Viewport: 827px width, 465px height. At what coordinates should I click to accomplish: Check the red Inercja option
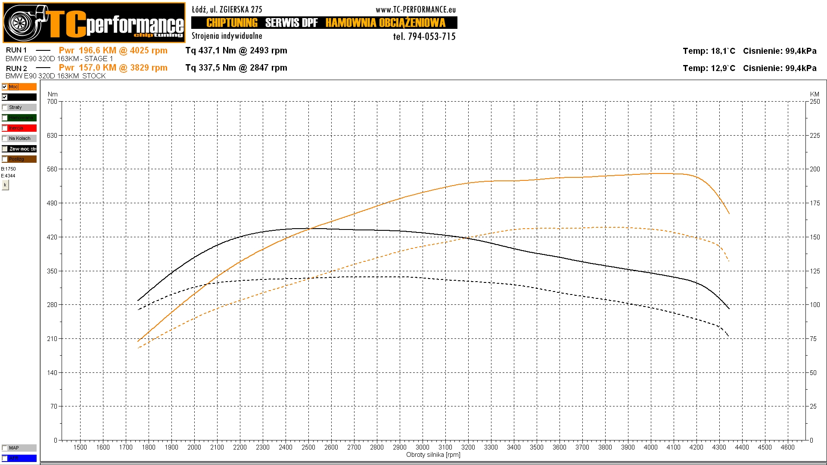coord(5,128)
